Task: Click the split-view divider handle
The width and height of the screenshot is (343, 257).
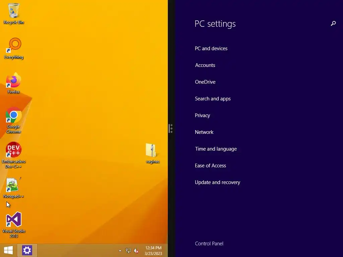Action: [171, 128]
